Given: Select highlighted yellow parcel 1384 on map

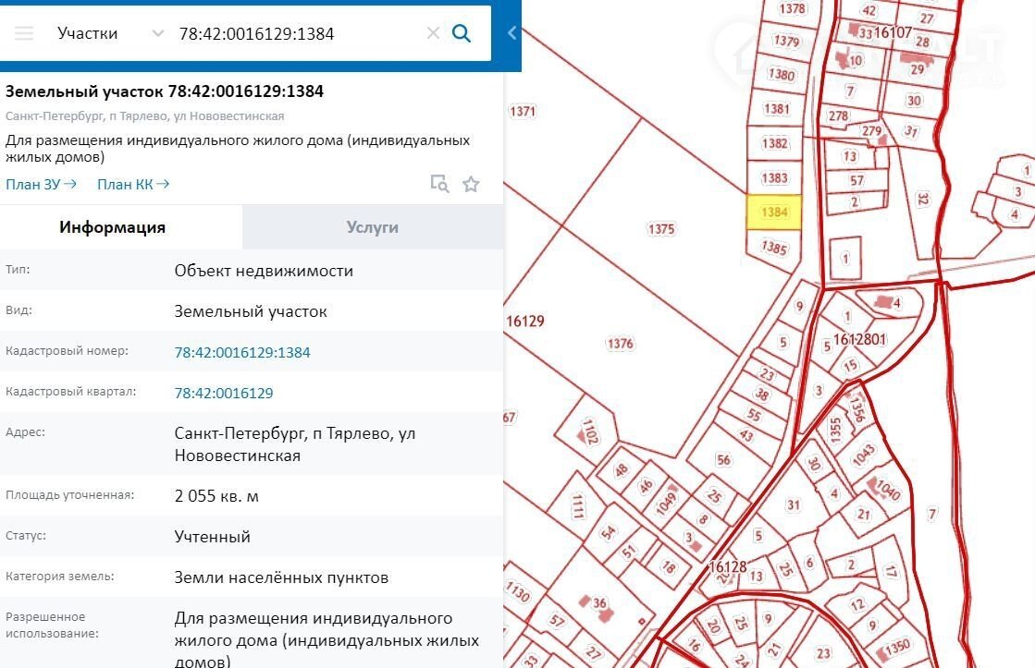Looking at the screenshot, I should 774,213.
